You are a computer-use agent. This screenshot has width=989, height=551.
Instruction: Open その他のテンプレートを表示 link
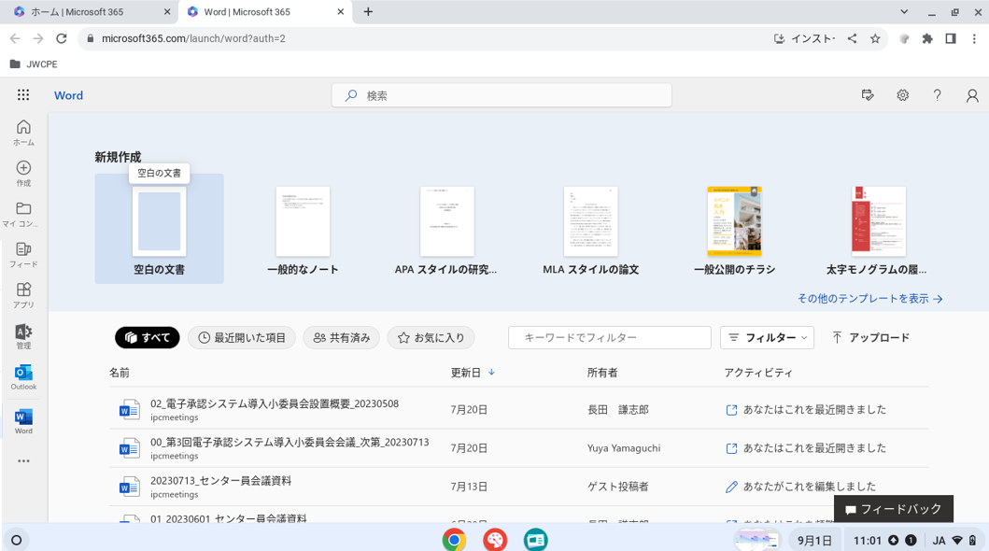[869, 299]
